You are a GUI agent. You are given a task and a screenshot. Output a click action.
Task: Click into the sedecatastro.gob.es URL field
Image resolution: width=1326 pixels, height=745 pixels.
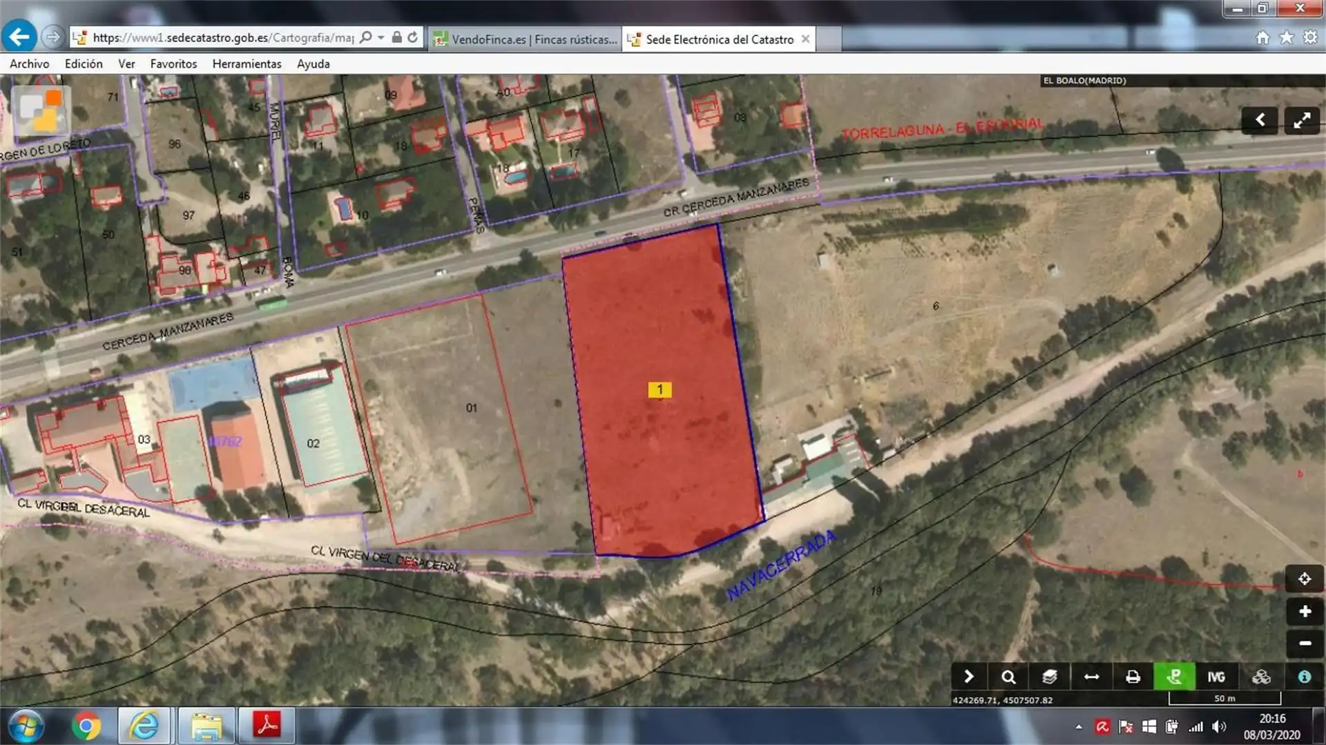(223, 37)
